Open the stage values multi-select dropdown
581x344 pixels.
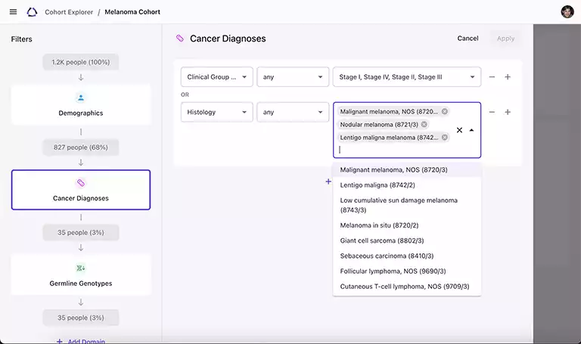tap(406, 77)
